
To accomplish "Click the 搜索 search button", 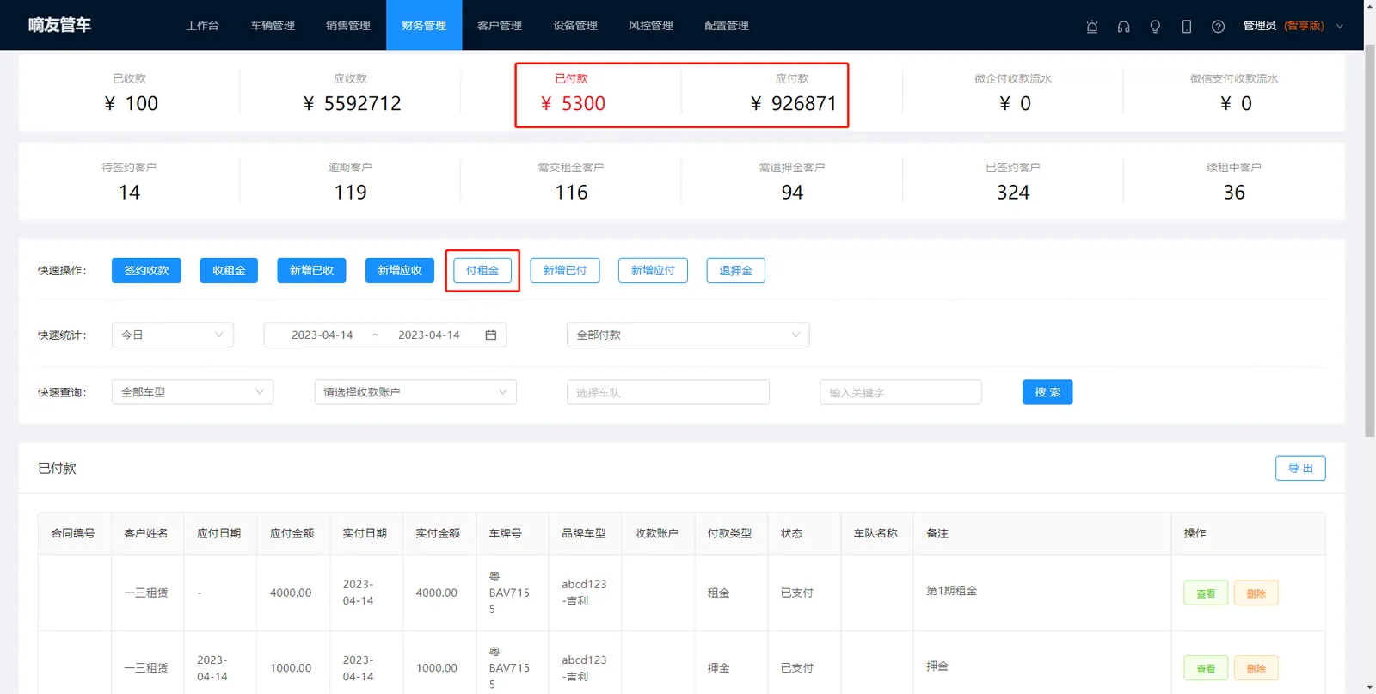I will coord(1047,392).
